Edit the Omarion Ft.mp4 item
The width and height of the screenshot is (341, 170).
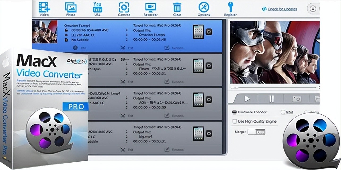127,48
